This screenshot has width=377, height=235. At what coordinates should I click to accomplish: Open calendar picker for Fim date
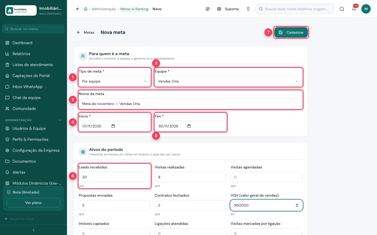[189, 126]
